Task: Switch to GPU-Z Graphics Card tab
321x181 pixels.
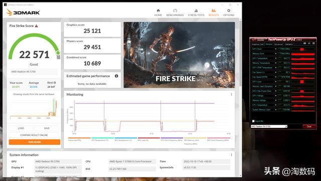Action: pos(257,44)
